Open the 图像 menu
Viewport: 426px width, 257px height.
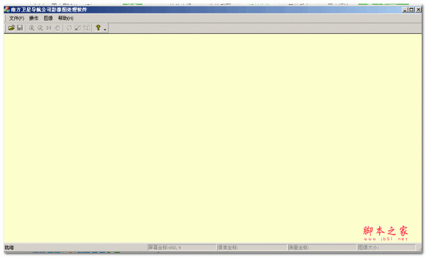coord(48,18)
